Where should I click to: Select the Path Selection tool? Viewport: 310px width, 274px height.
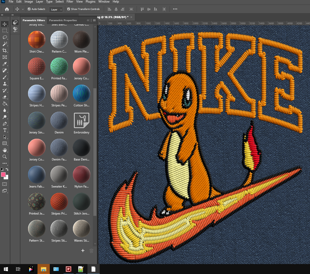coord(4,137)
